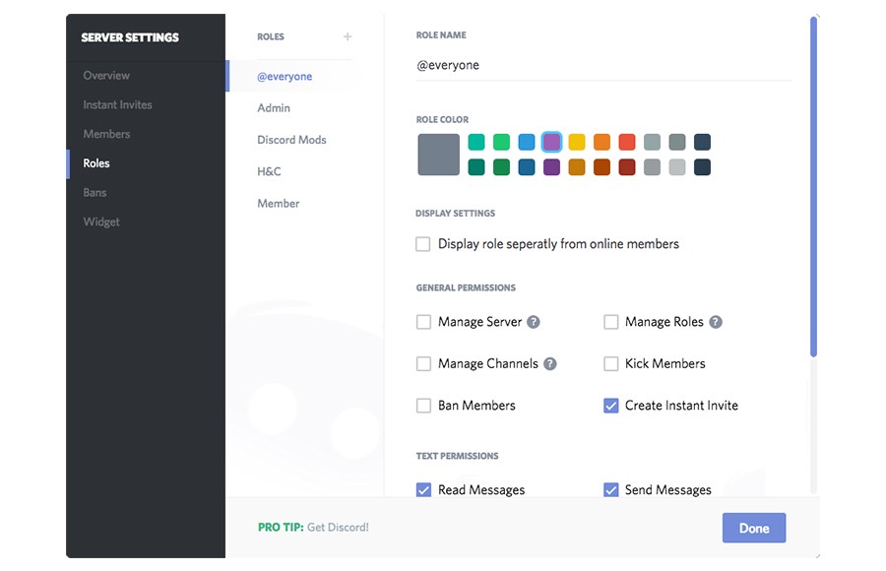The height and width of the screenshot is (571, 886).
Task: Pick the light blue swatch in top row
Action: click(x=527, y=142)
